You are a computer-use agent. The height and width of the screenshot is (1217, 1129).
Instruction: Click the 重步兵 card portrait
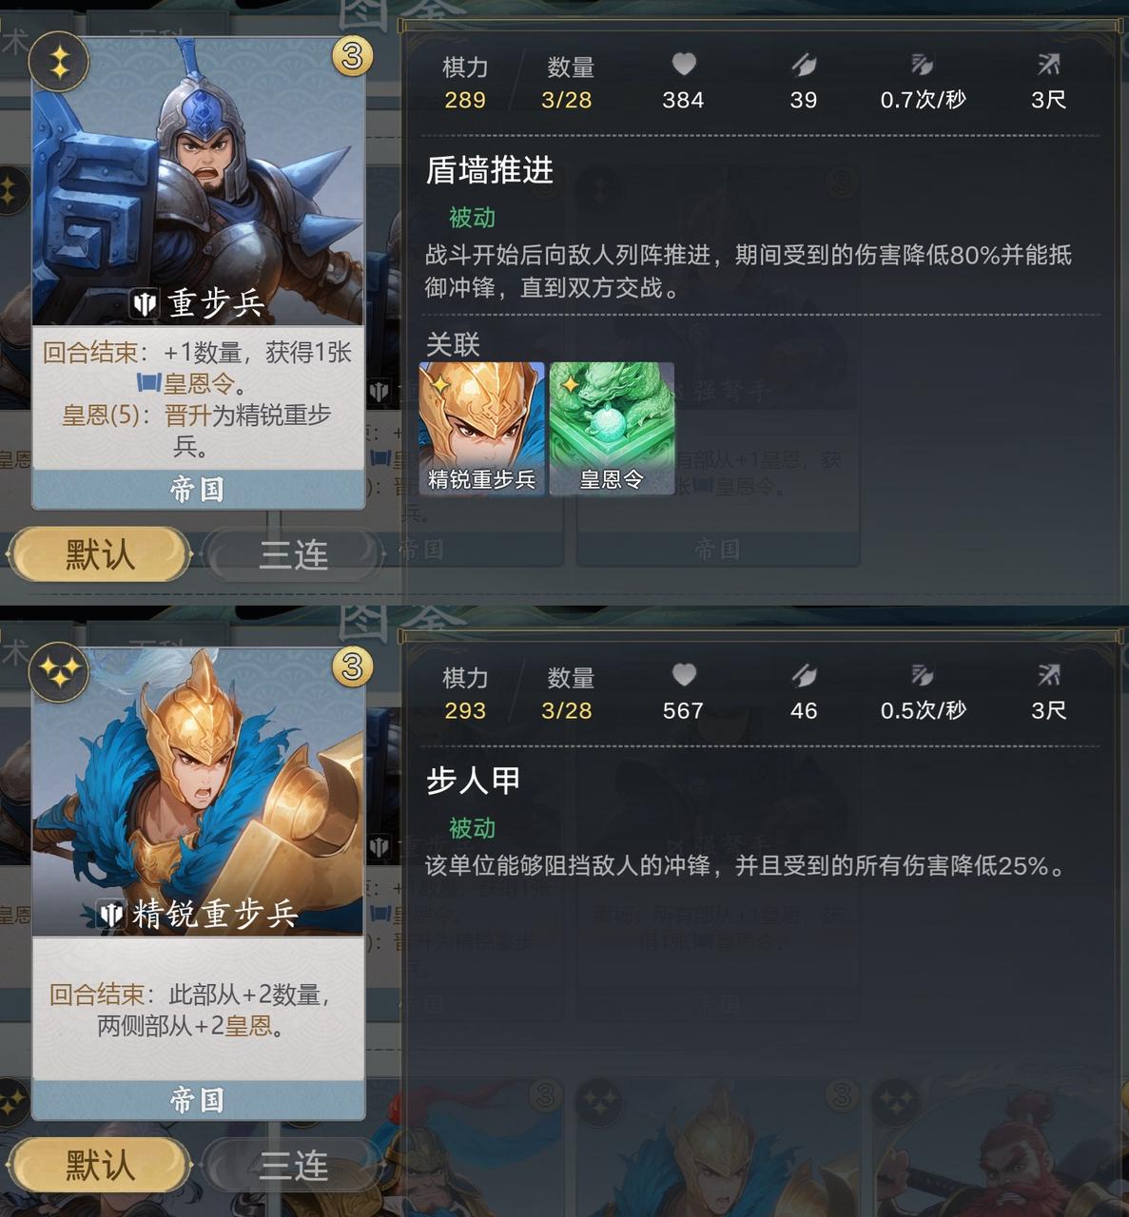click(199, 183)
